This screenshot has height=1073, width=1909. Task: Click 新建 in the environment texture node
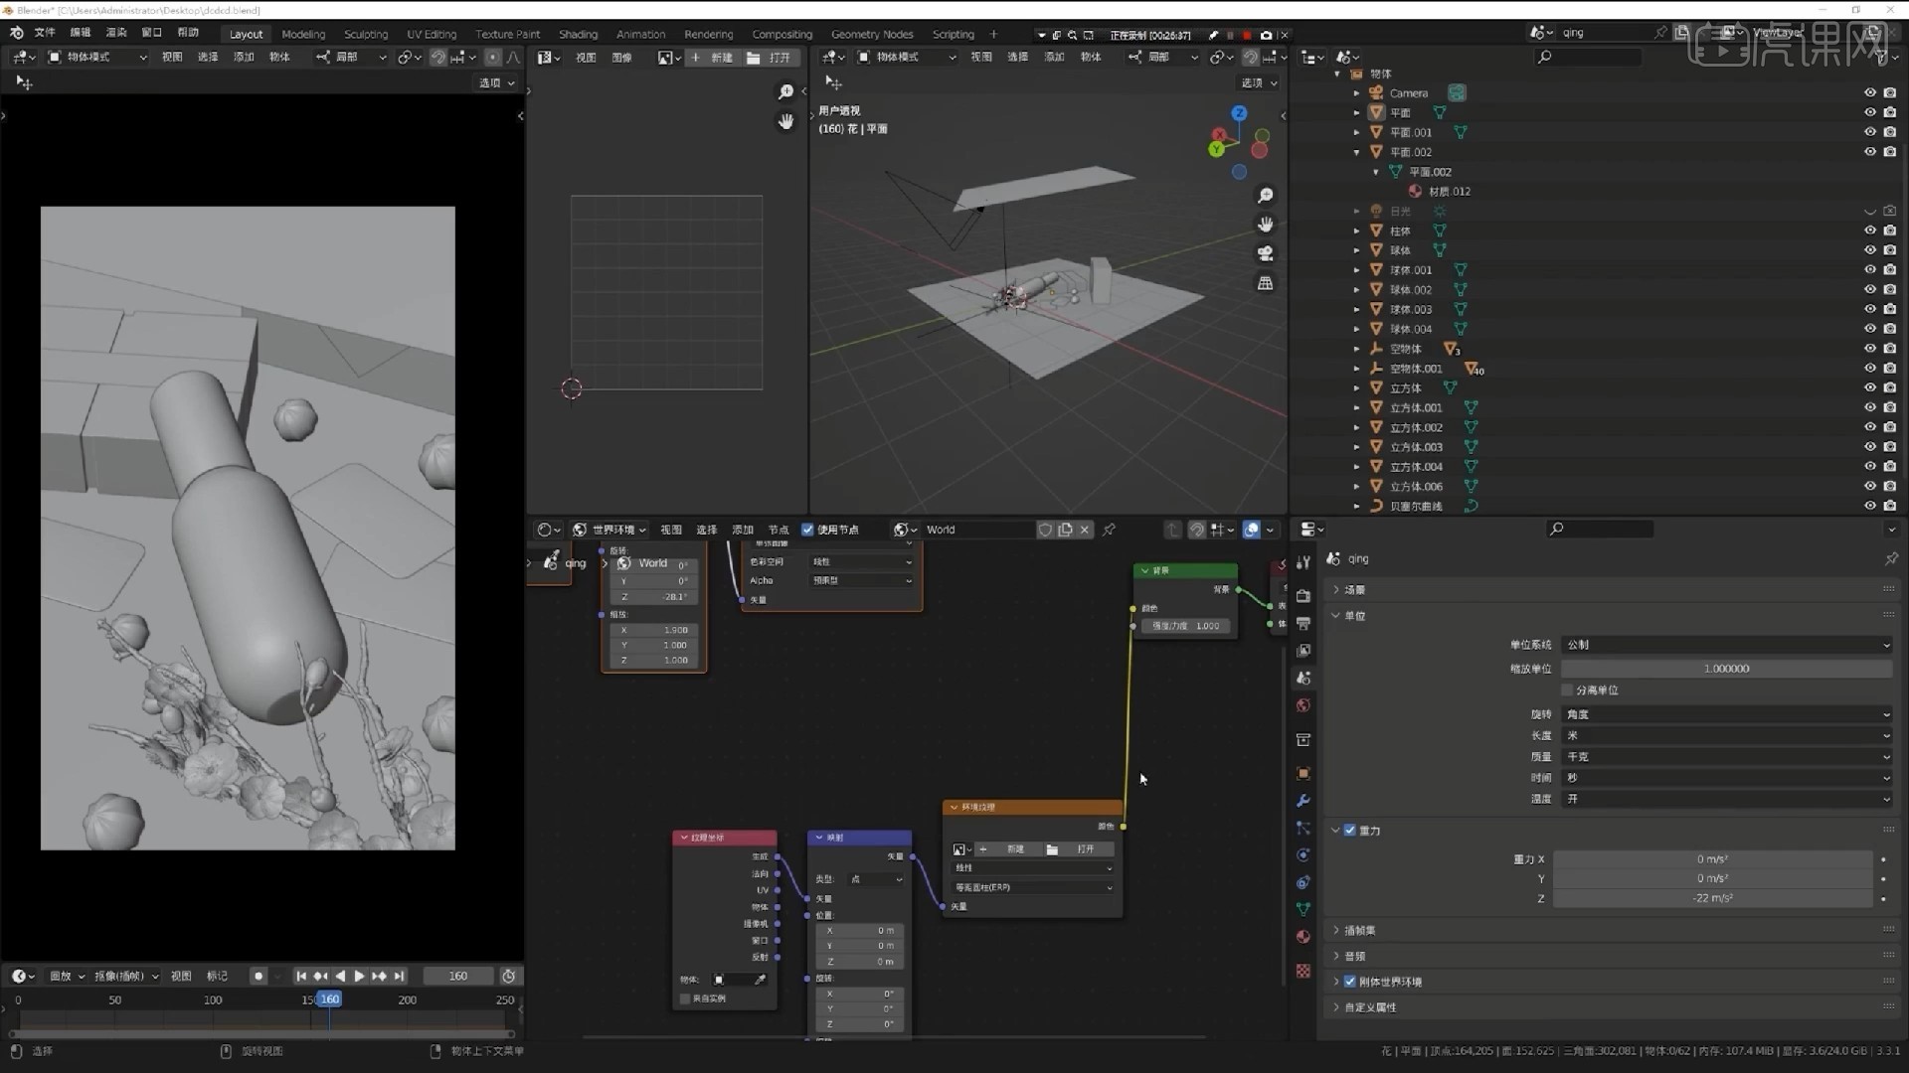(x=1015, y=849)
